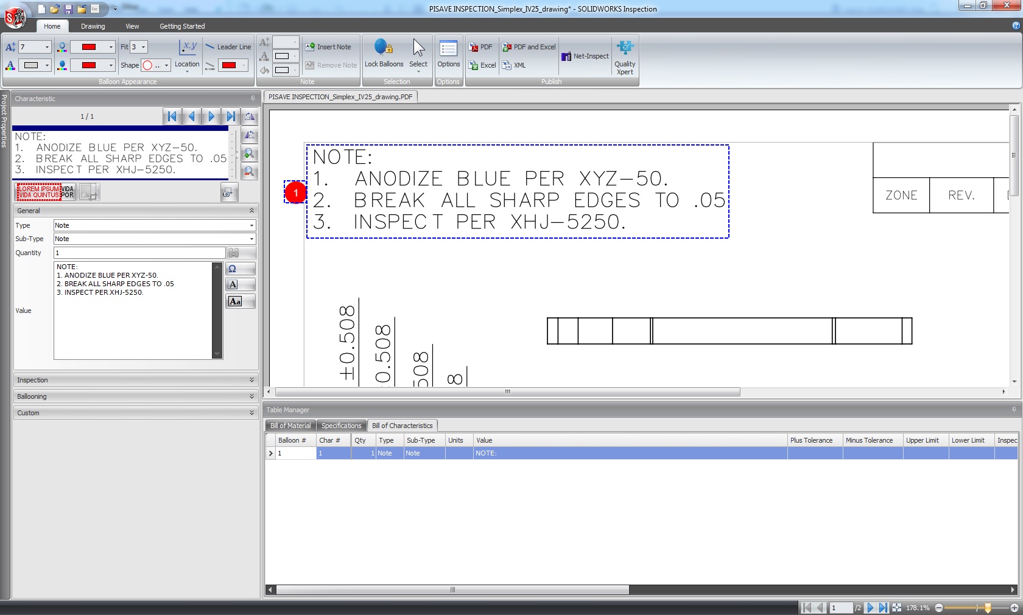This screenshot has width=1023, height=615.
Task: Open the Bill of Characteristics tab
Action: pos(402,426)
